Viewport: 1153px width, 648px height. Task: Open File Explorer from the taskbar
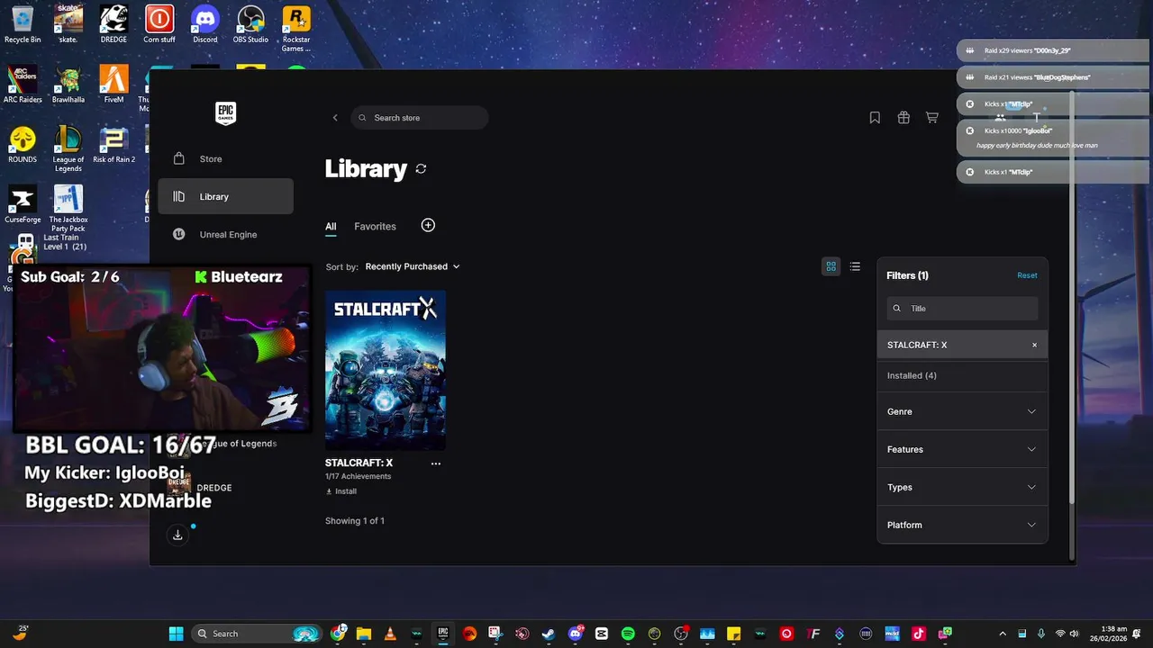364,634
